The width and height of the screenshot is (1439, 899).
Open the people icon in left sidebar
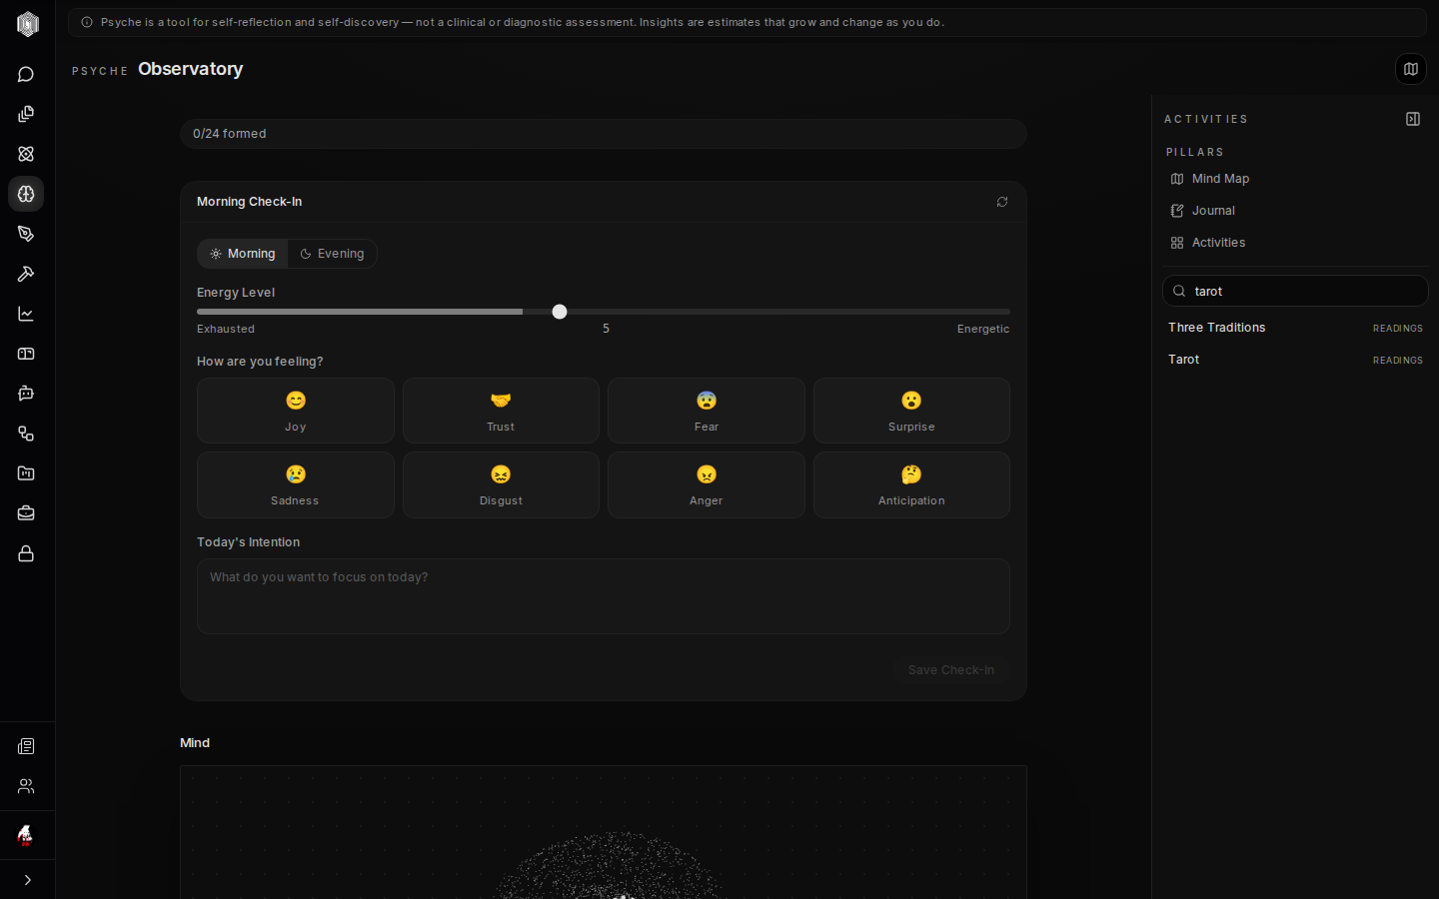pyautogui.click(x=26, y=786)
